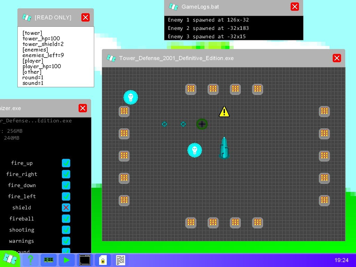The height and width of the screenshot is (267, 356).
Task: Toggle the shooting checkbox
Action: [x=66, y=230]
